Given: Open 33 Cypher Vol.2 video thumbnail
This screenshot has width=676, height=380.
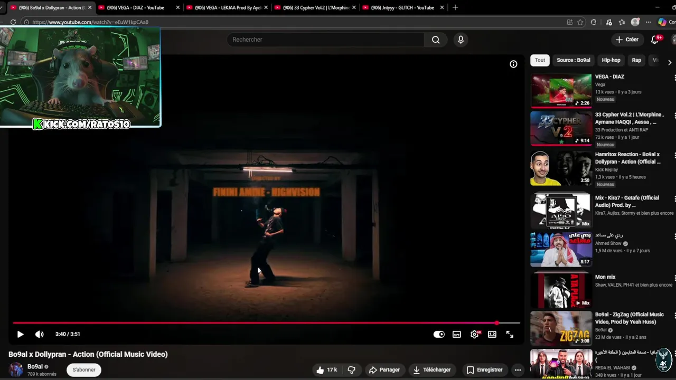Looking at the screenshot, I should point(561,128).
